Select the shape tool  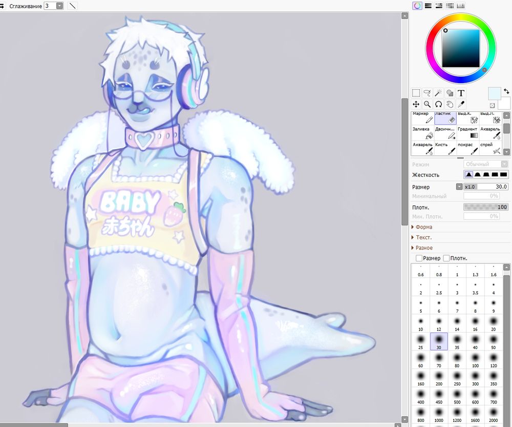point(450,93)
